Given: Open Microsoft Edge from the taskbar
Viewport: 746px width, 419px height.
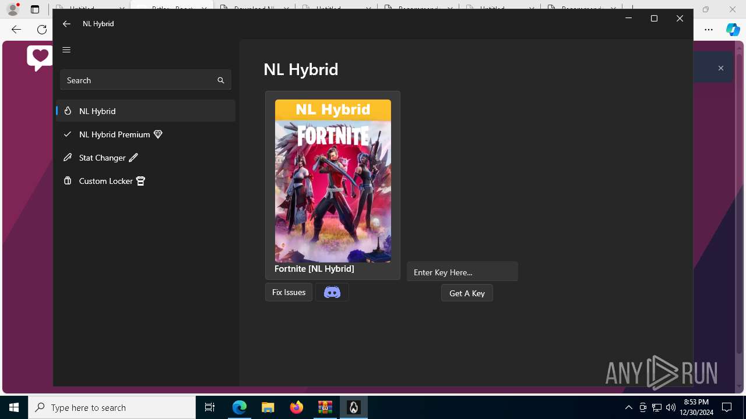Looking at the screenshot, I should point(240,407).
